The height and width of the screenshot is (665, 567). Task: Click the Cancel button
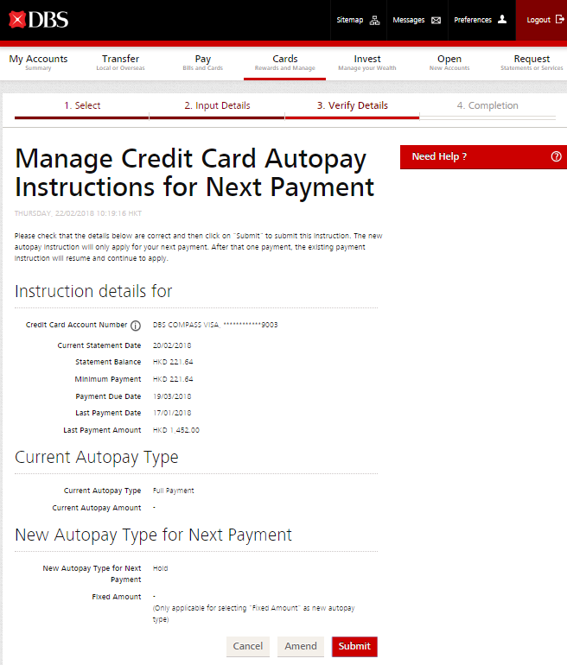(247, 646)
